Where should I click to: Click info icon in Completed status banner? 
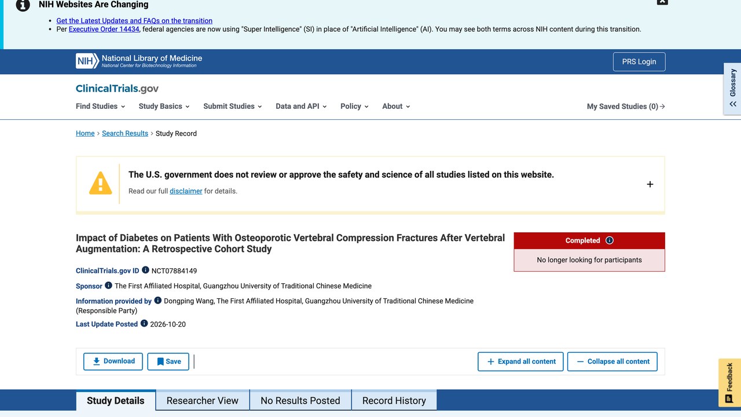[609, 240]
